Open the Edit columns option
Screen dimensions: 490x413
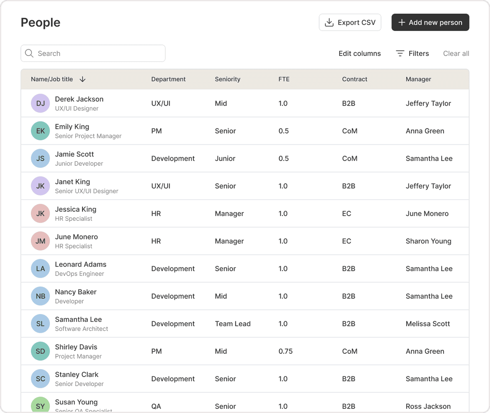click(x=360, y=54)
